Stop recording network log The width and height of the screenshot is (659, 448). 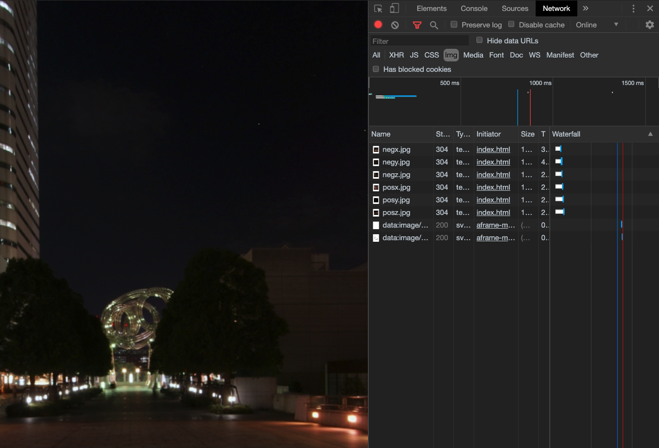378,25
